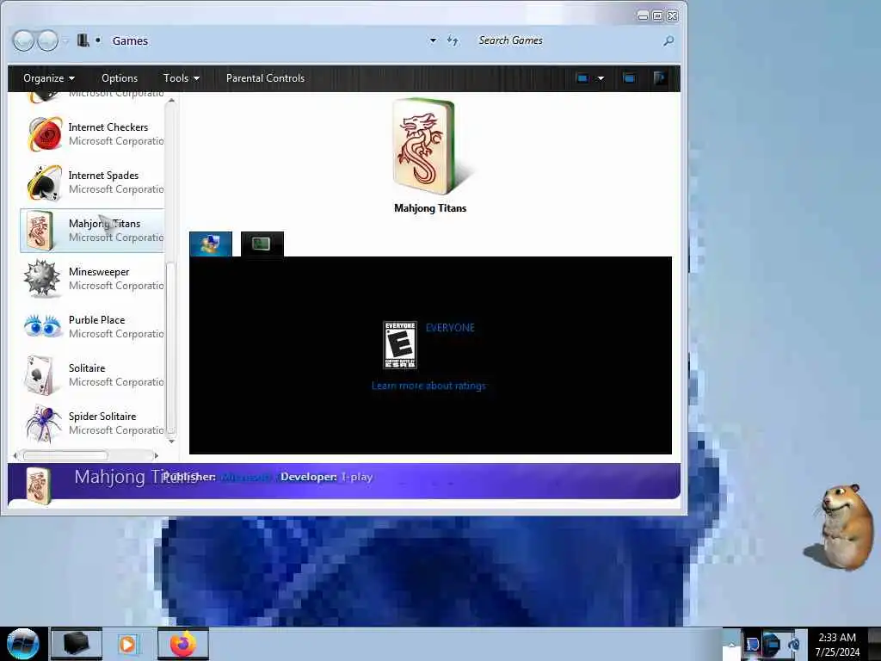Screen dimensions: 881x661
Task: Select the 'Internet Spades' text label
Action: 103,176
